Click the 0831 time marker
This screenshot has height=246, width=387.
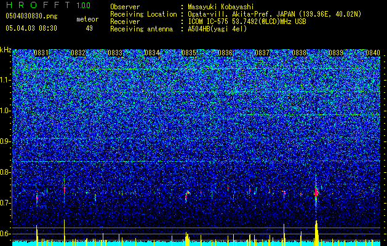tap(41, 53)
